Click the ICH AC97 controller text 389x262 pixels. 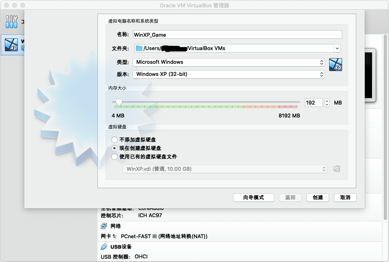tap(150, 216)
